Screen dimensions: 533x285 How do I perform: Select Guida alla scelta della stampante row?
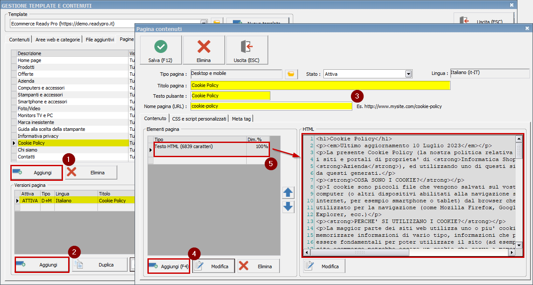73,129
